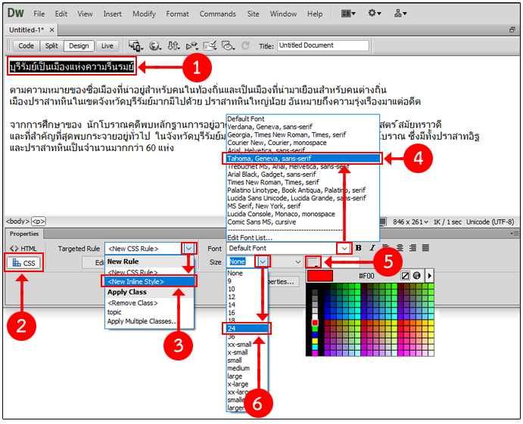Click the gear settings icon in menu bar
Viewport: 523px width, 424px height.
pyautogui.click(x=375, y=14)
